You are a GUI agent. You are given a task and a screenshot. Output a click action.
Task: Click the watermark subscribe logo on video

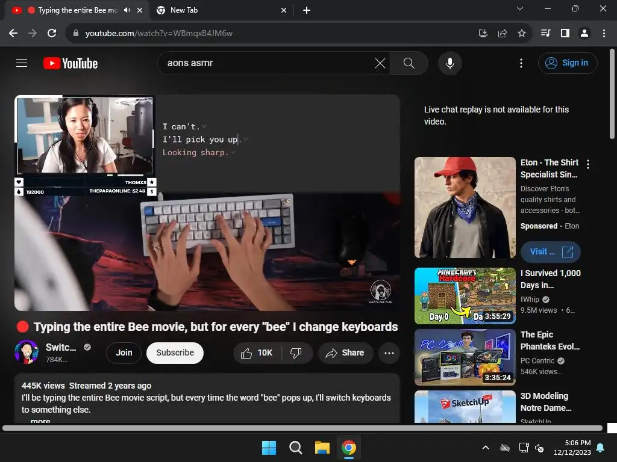[381, 291]
